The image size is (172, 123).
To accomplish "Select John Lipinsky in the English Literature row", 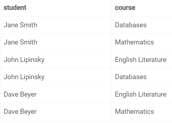I will (x=24, y=60).
